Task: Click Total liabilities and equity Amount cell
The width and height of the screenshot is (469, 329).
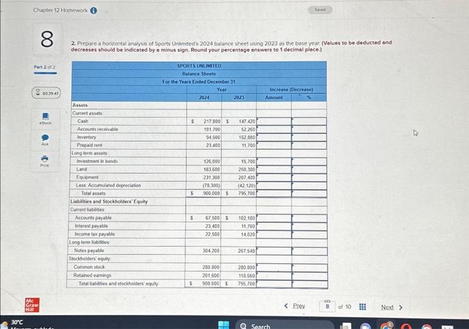Action: tap(274, 283)
